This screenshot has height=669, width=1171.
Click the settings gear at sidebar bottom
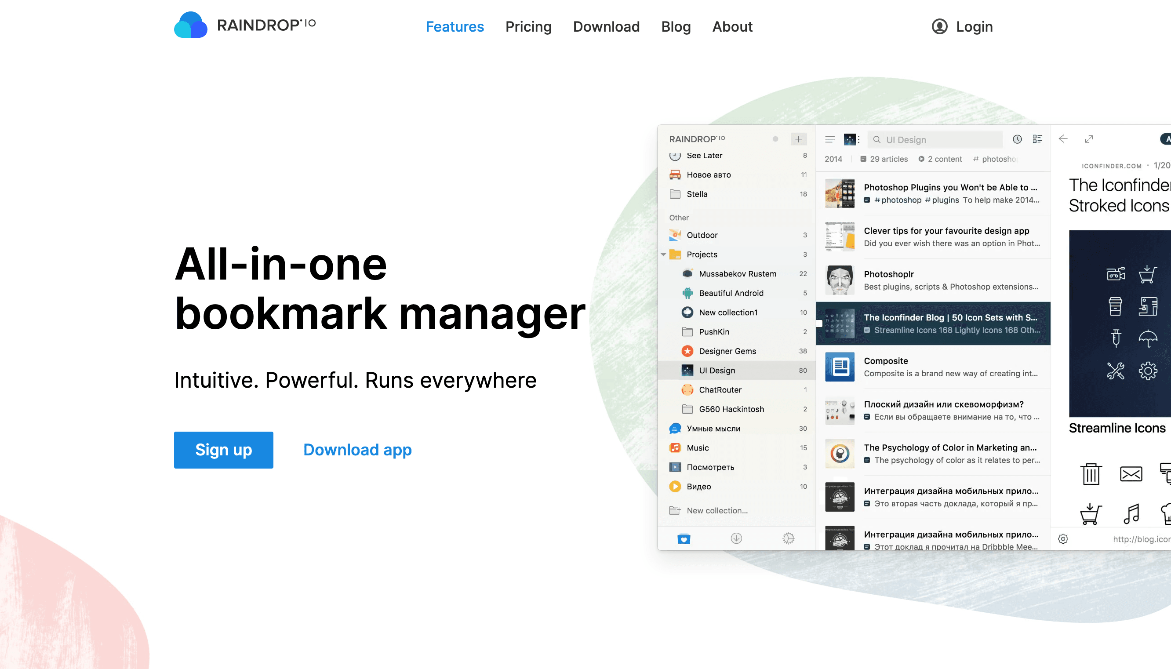pyautogui.click(x=788, y=538)
